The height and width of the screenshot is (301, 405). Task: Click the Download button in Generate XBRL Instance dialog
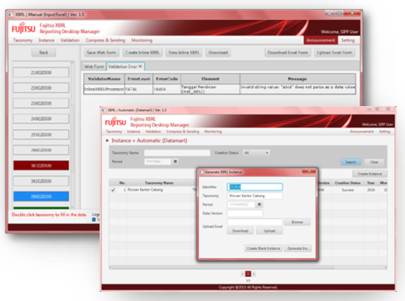(240, 231)
